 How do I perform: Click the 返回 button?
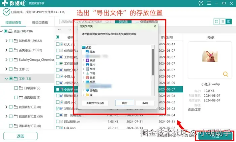pos(21,136)
